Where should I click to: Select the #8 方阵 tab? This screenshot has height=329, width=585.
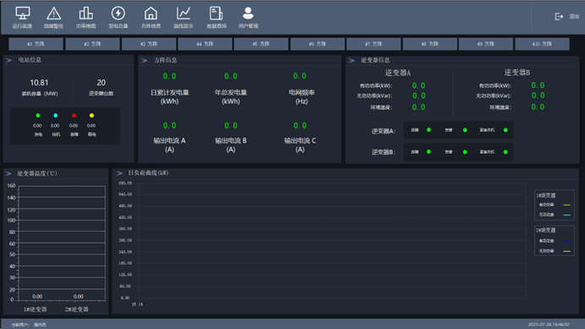click(x=430, y=44)
